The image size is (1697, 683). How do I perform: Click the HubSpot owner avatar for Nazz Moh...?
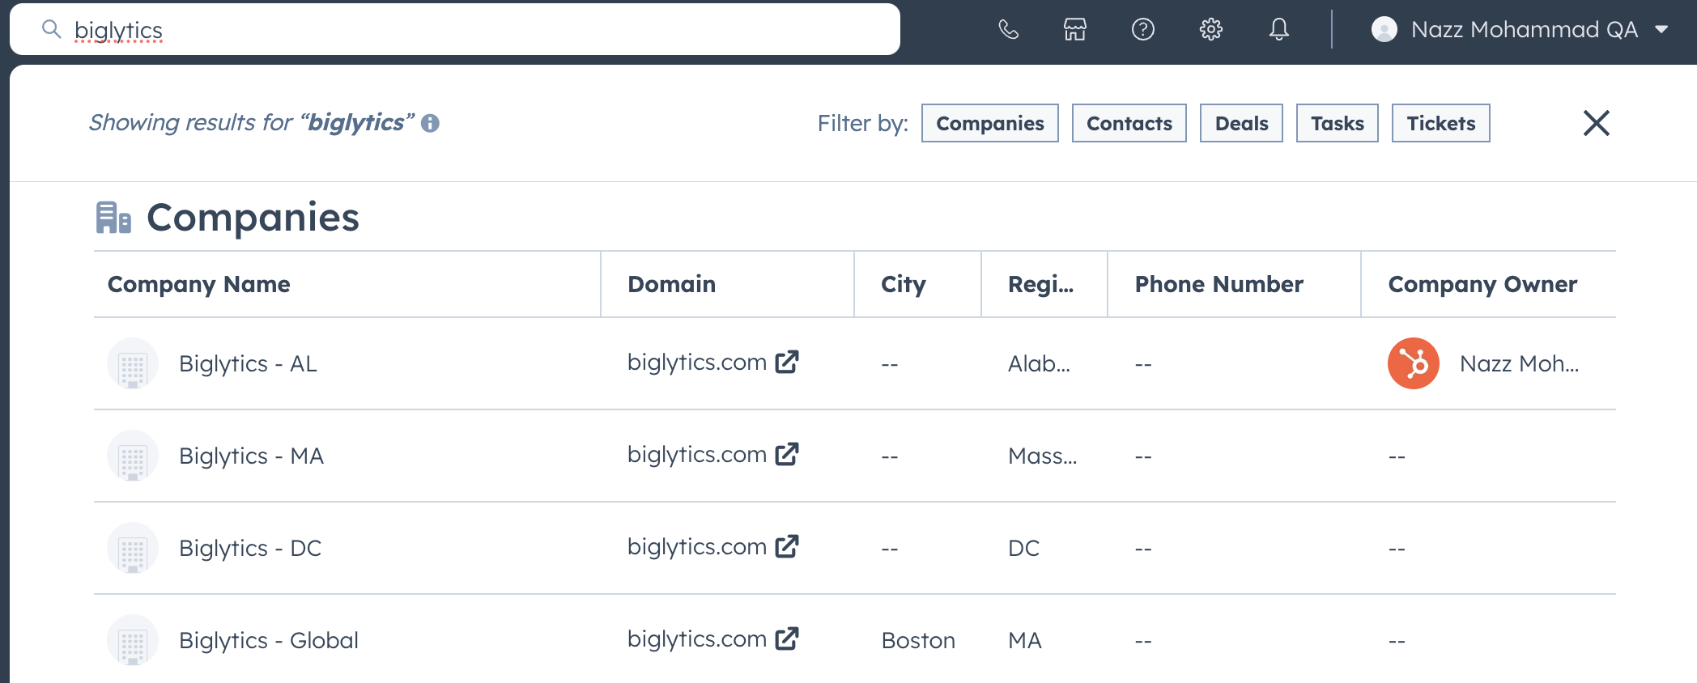point(1413,363)
